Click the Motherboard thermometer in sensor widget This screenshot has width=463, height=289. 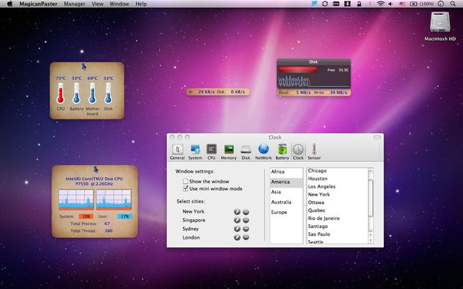tap(92, 93)
